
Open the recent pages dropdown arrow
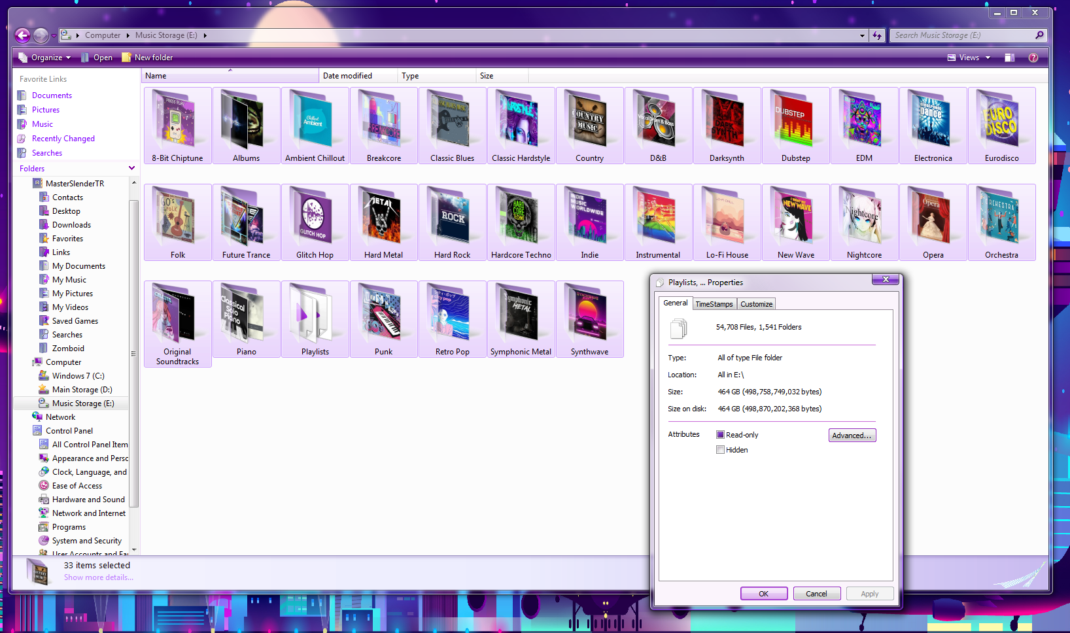[54, 35]
